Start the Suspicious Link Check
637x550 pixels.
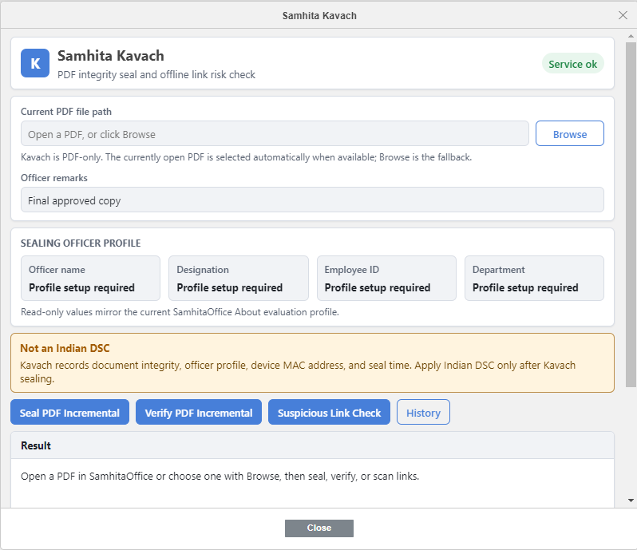point(329,412)
